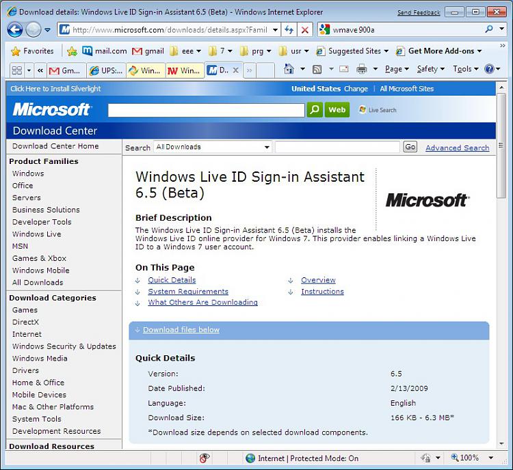The image size is (513, 470).
Task: Click the green Web button
Action: [x=337, y=109]
